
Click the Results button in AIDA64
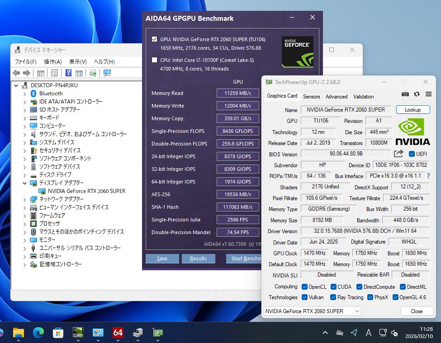tap(198, 258)
